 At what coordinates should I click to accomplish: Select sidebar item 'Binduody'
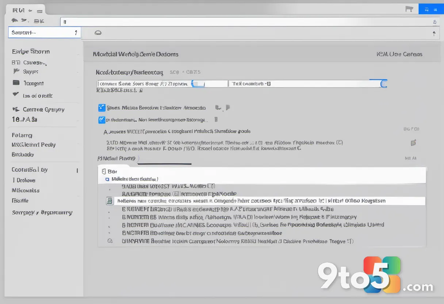point(23,154)
